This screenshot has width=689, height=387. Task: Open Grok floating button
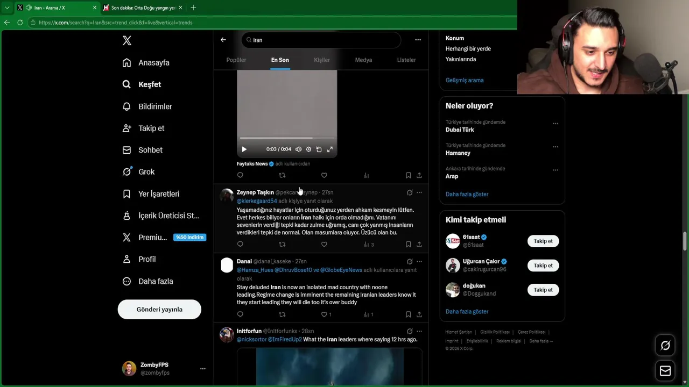tap(665, 346)
